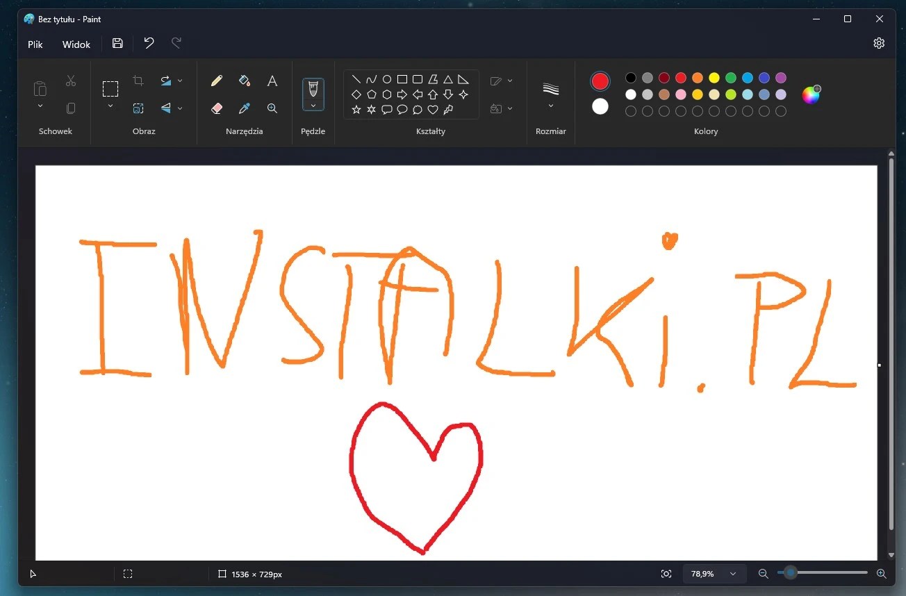
Task: Click the Save icon
Action: pos(117,43)
